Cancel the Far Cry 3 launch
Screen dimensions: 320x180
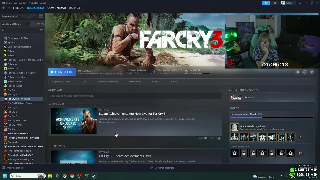(x=62, y=72)
